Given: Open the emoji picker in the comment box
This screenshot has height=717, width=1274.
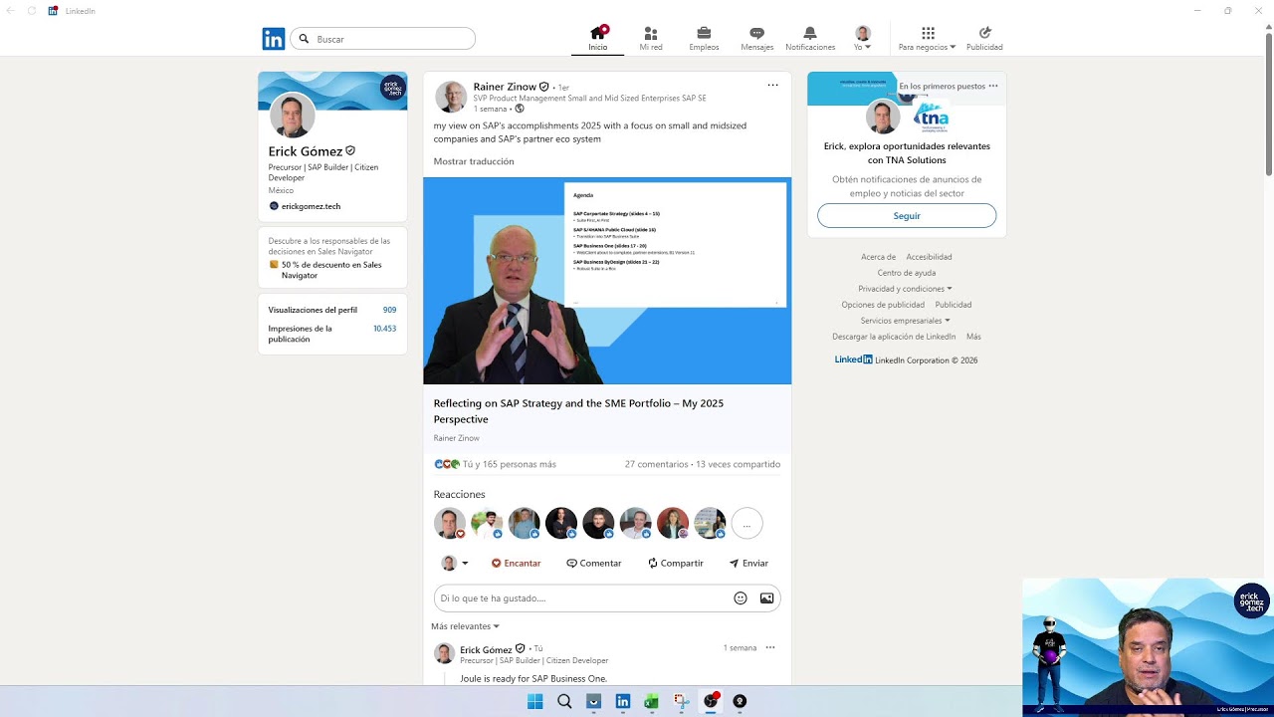Looking at the screenshot, I should click(x=741, y=598).
